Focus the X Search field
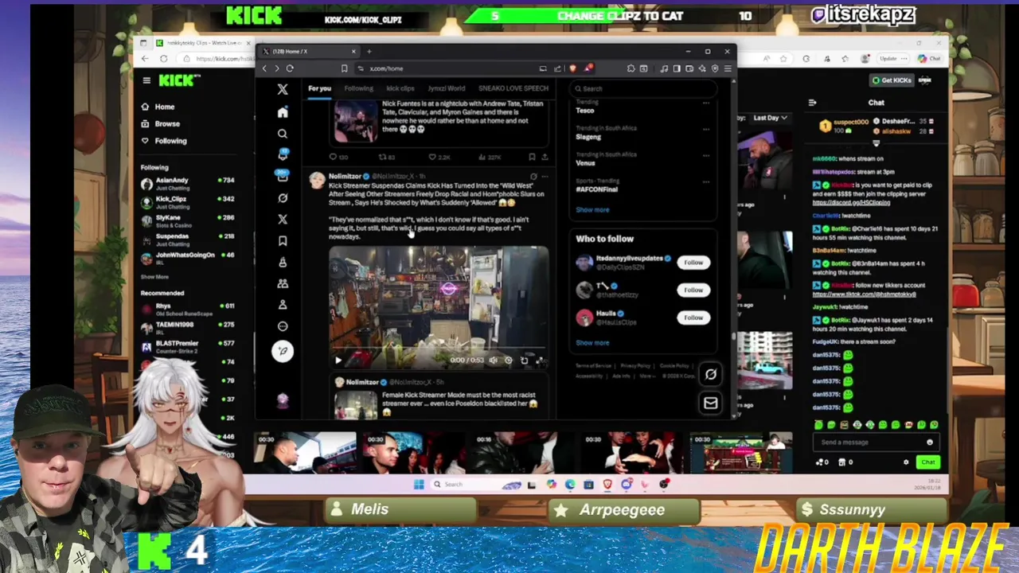1019x573 pixels. point(643,88)
